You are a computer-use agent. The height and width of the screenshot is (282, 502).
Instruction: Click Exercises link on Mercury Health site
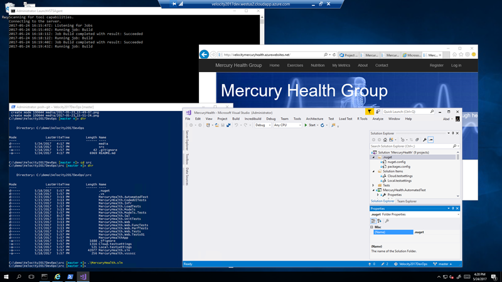[x=295, y=65]
